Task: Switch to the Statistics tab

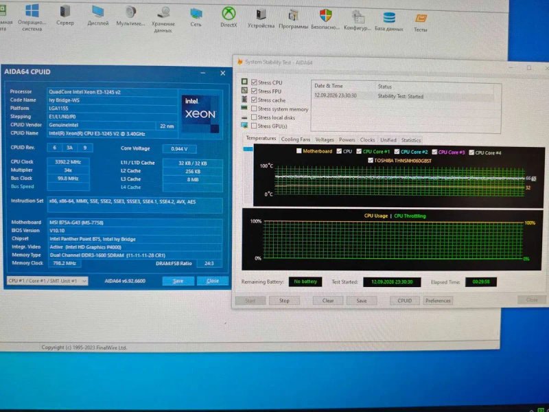Action: tap(411, 140)
